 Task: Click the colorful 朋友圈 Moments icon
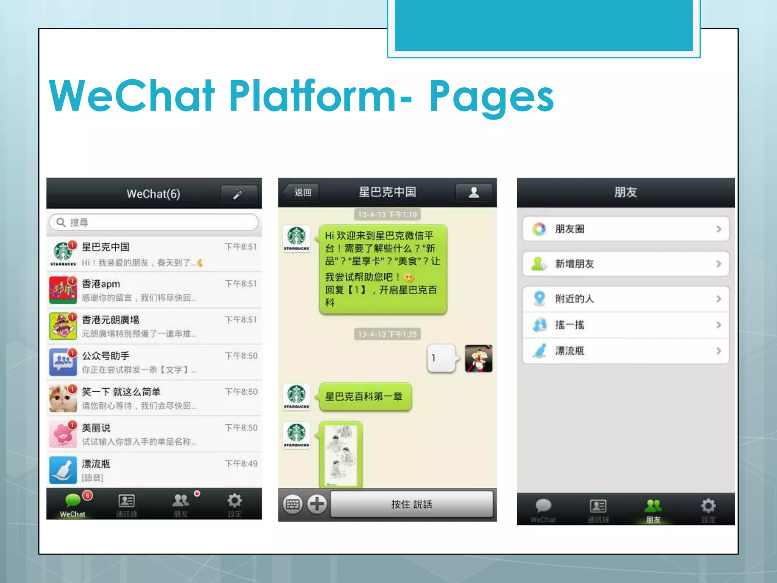539,229
